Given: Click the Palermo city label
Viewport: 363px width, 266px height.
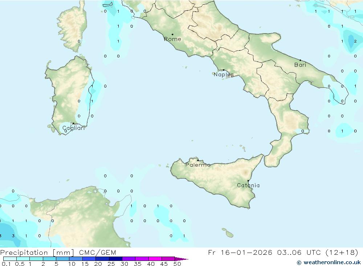Looking at the screenshot, I should coord(198,165).
